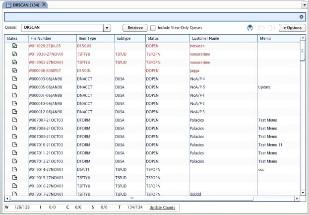The height and width of the screenshot is (215, 309).
Task: Select document icon for W000001-06JAN98
Action: (14, 95)
